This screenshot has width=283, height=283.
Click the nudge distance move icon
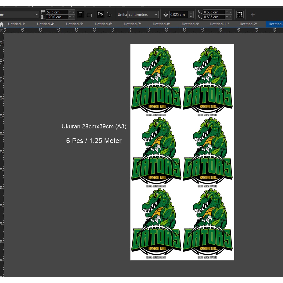[x=166, y=14]
